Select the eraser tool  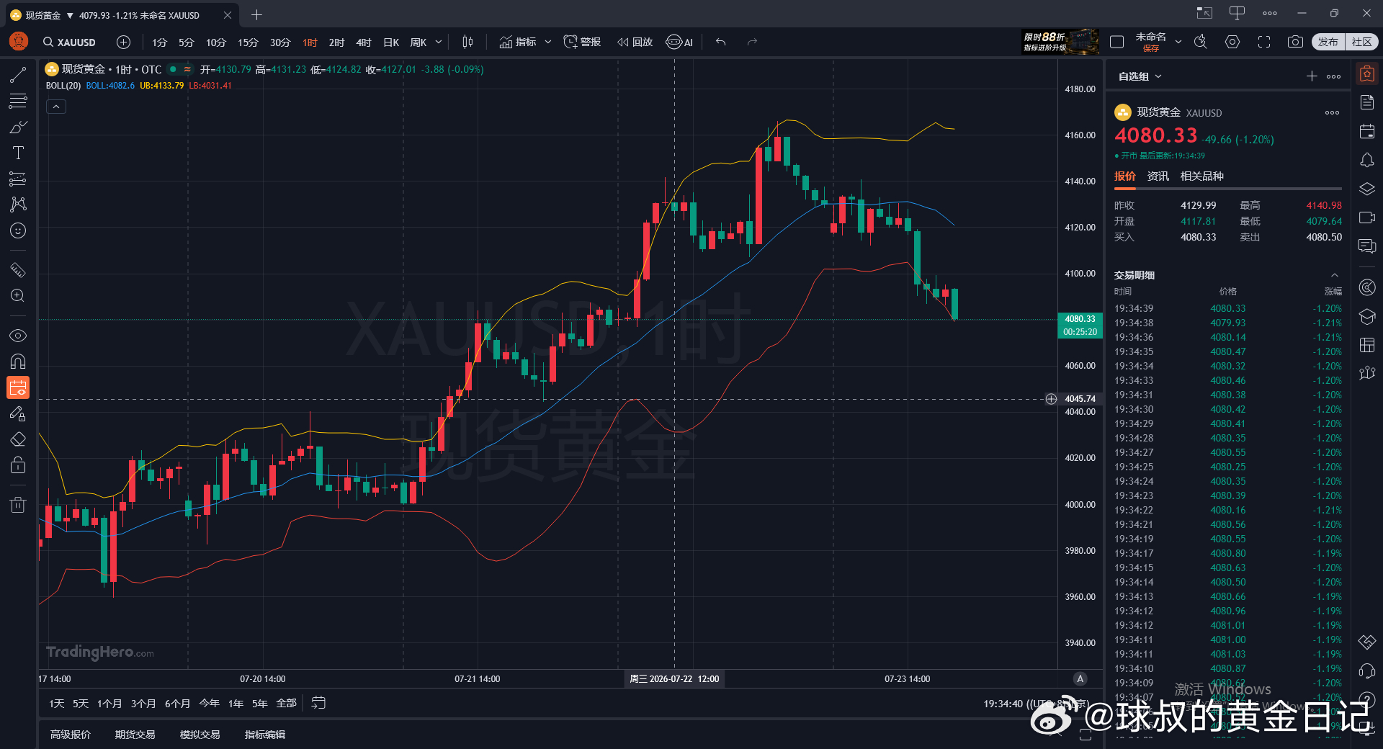18,439
